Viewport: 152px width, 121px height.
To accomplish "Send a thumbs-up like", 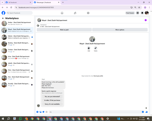I will coord(147,112).
